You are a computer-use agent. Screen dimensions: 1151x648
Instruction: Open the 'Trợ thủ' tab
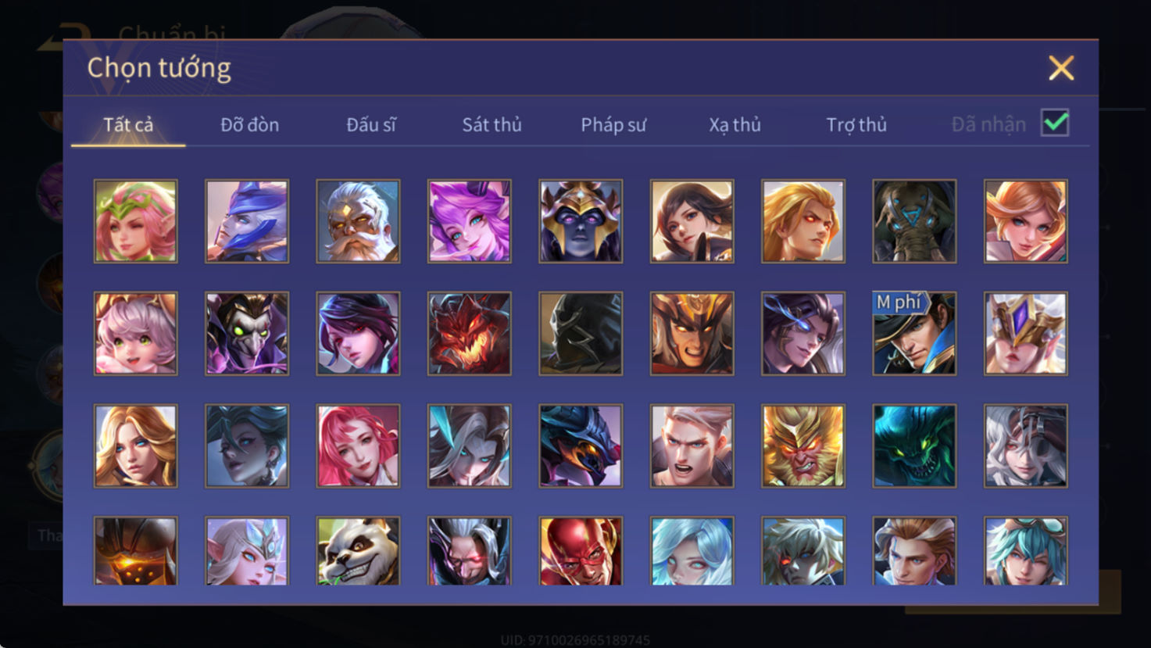(856, 124)
